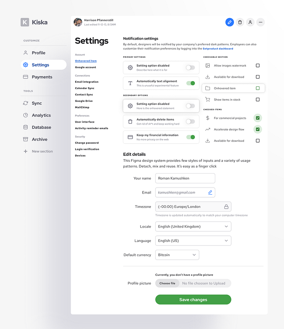284x329 pixels.
Task: Open the user profile icon near the ellipsis
Action: (x=250, y=22)
